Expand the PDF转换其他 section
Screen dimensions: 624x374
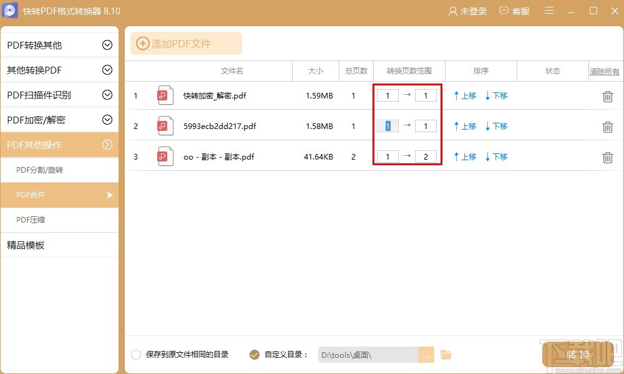[x=59, y=44]
